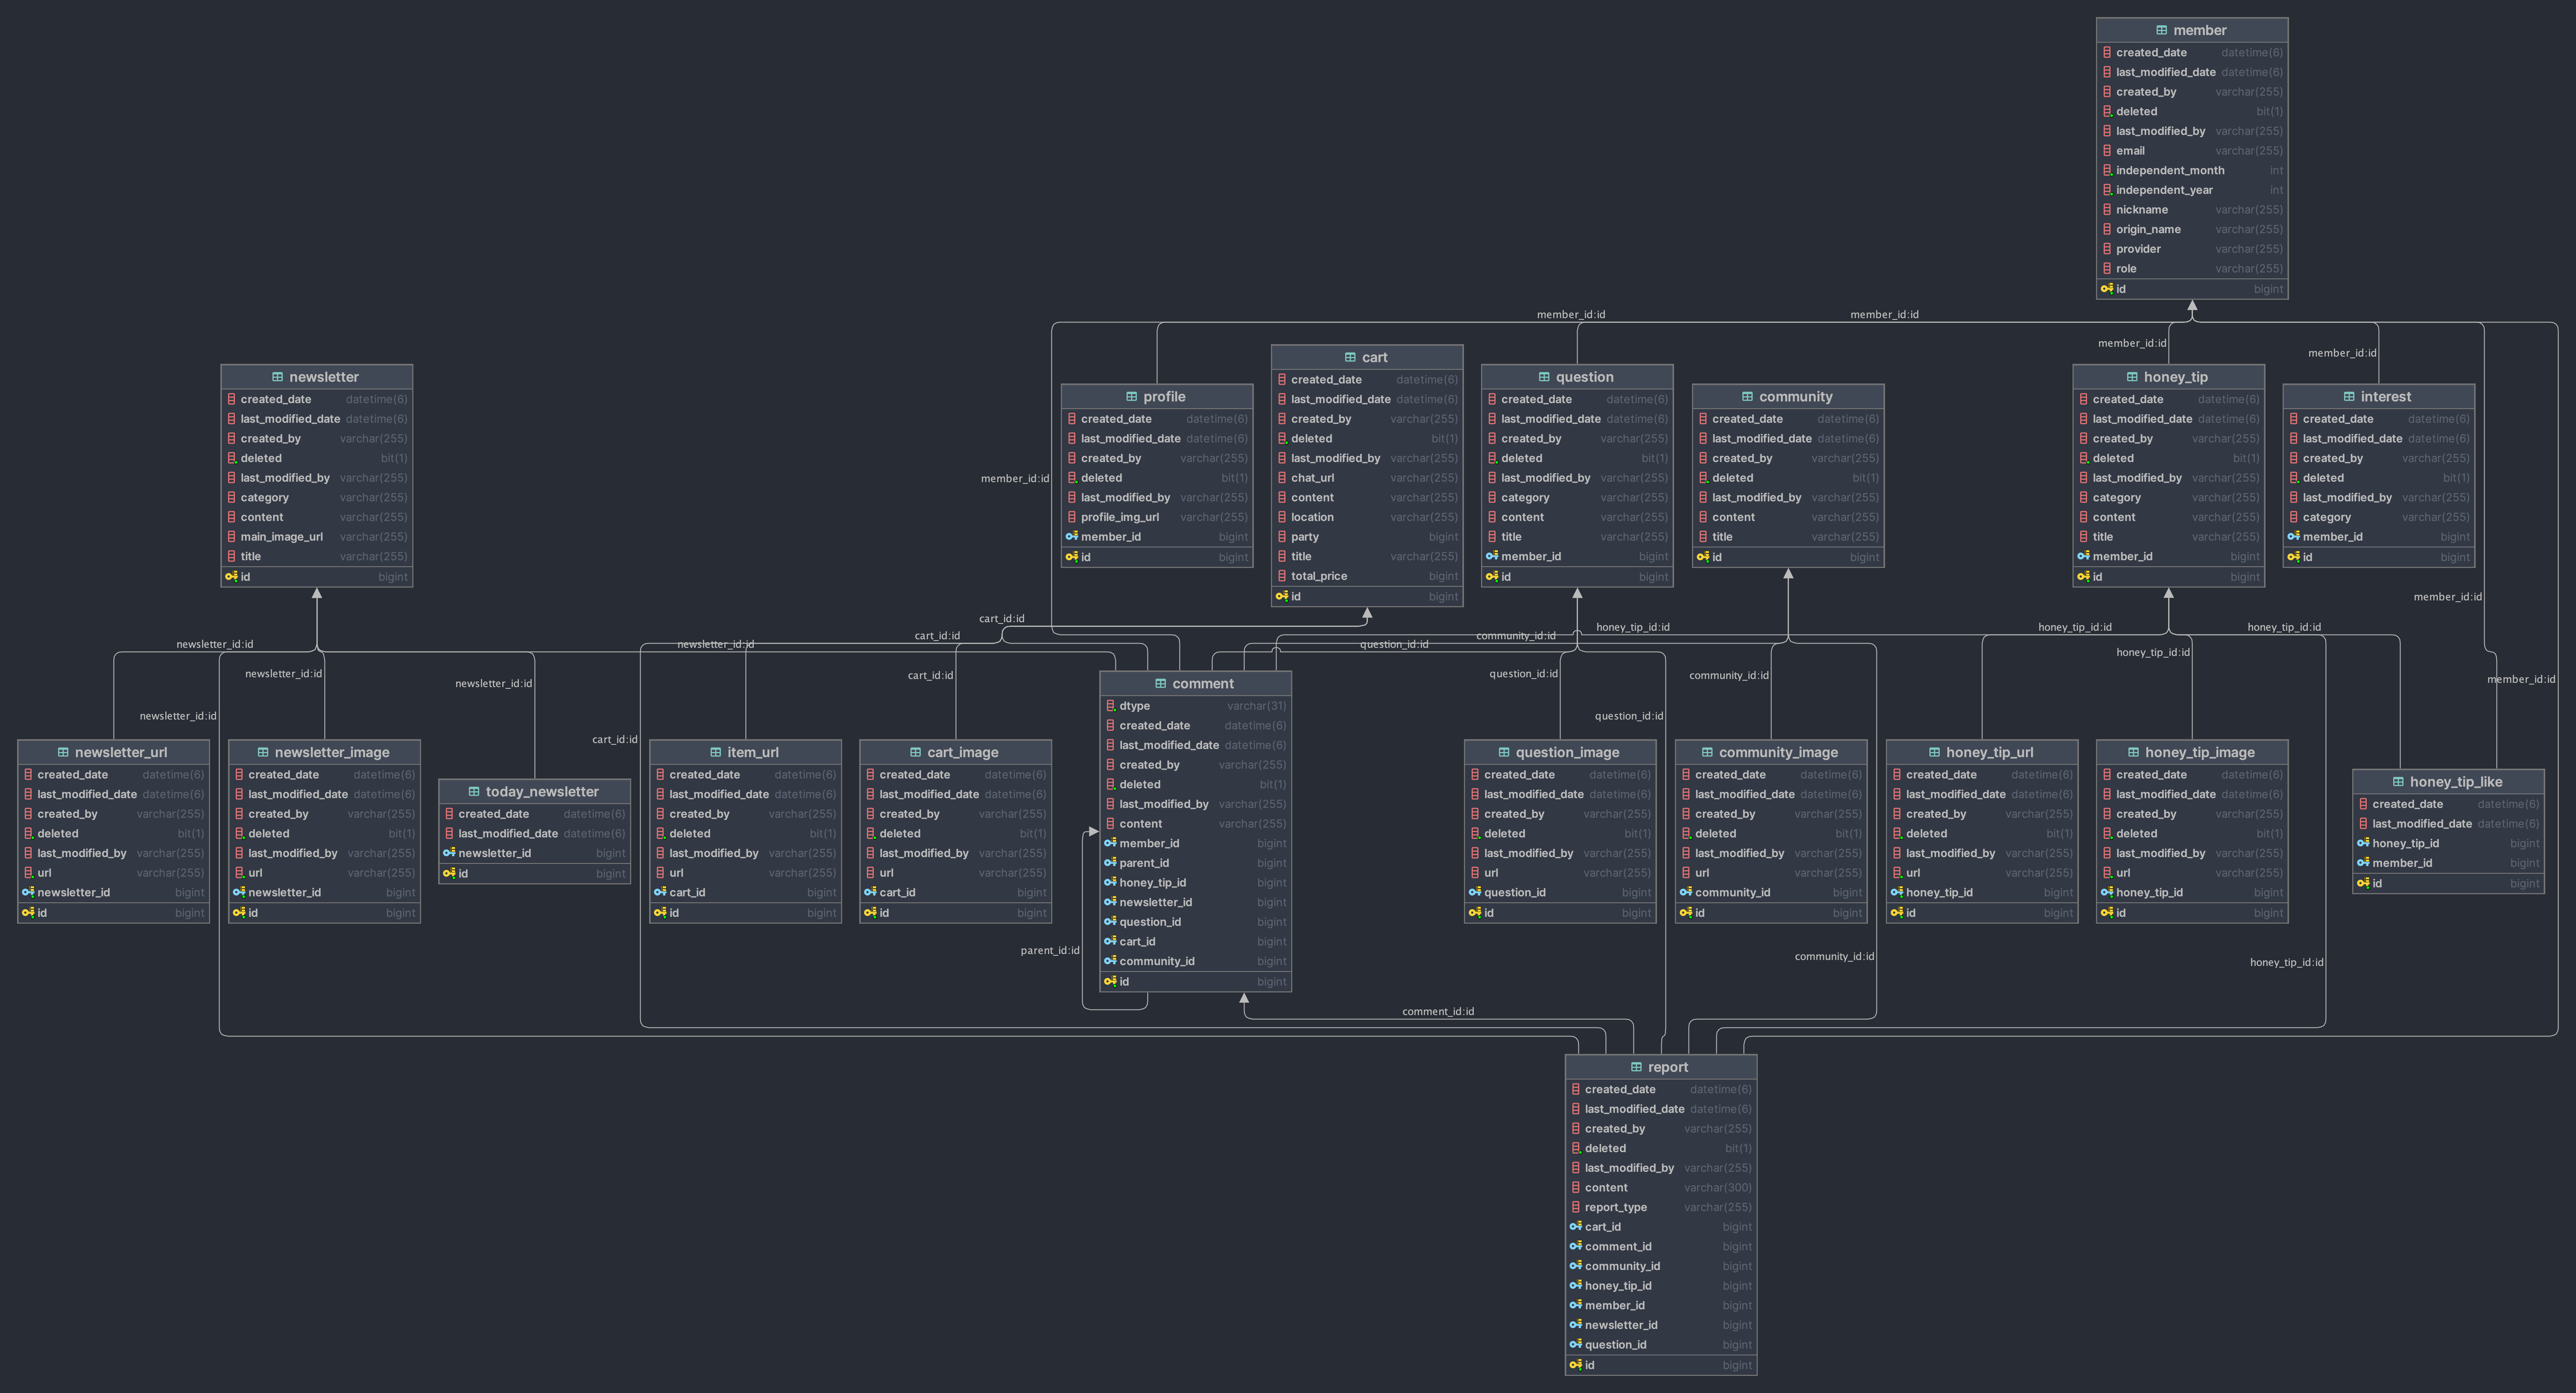Click the parent_id:id relationship label
The width and height of the screenshot is (2576, 1393).
[x=1050, y=951]
